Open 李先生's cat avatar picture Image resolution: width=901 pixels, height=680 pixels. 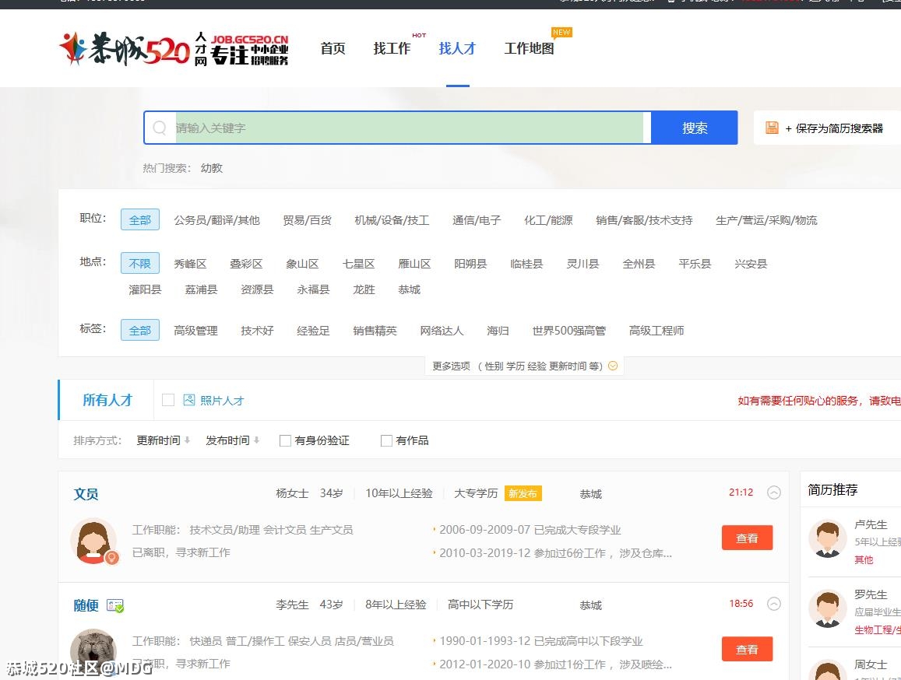(93, 653)
